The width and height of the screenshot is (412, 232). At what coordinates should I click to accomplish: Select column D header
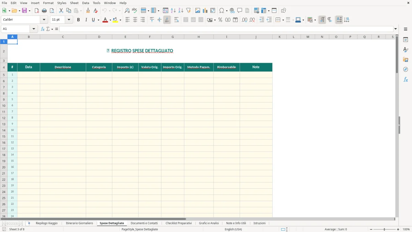tap(99, 37)
